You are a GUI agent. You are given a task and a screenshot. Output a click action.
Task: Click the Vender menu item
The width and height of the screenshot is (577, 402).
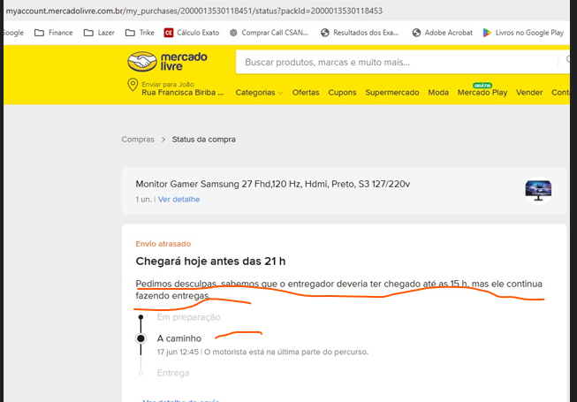[528, 93]
